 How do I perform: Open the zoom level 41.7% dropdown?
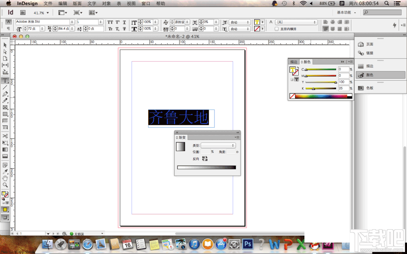point(48,13)
